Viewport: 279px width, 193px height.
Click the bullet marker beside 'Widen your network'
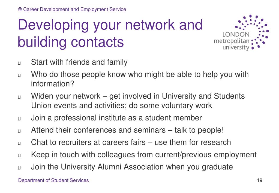19,97
